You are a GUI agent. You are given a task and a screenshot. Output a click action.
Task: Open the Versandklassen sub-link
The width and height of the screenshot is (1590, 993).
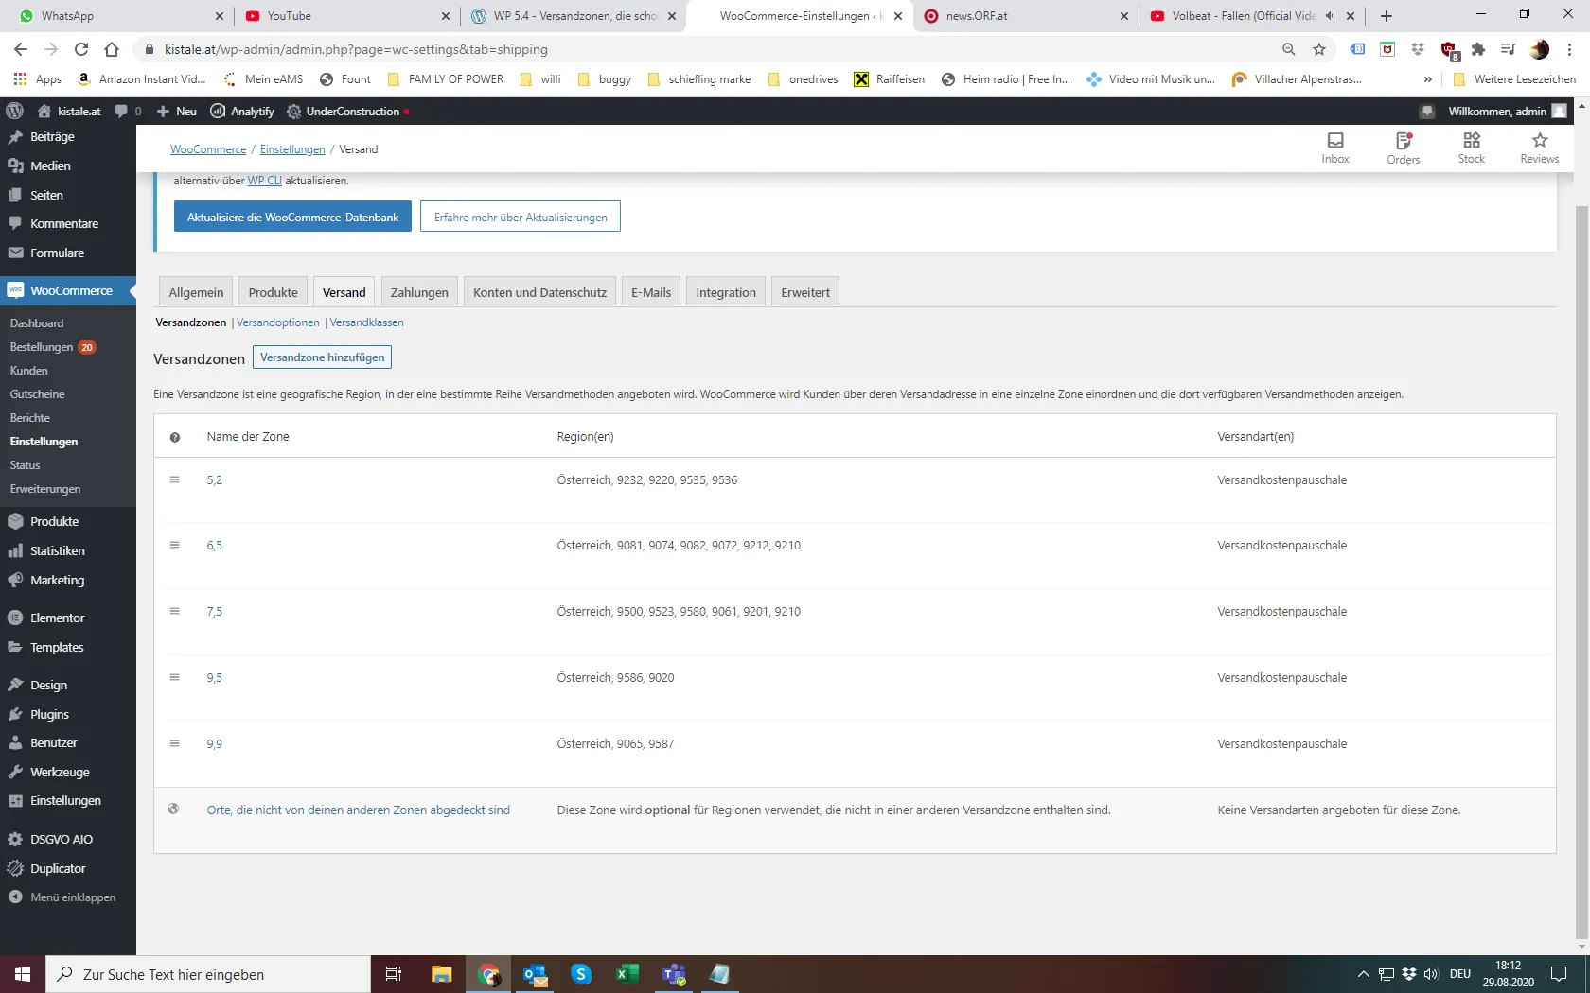pos(367,322)
